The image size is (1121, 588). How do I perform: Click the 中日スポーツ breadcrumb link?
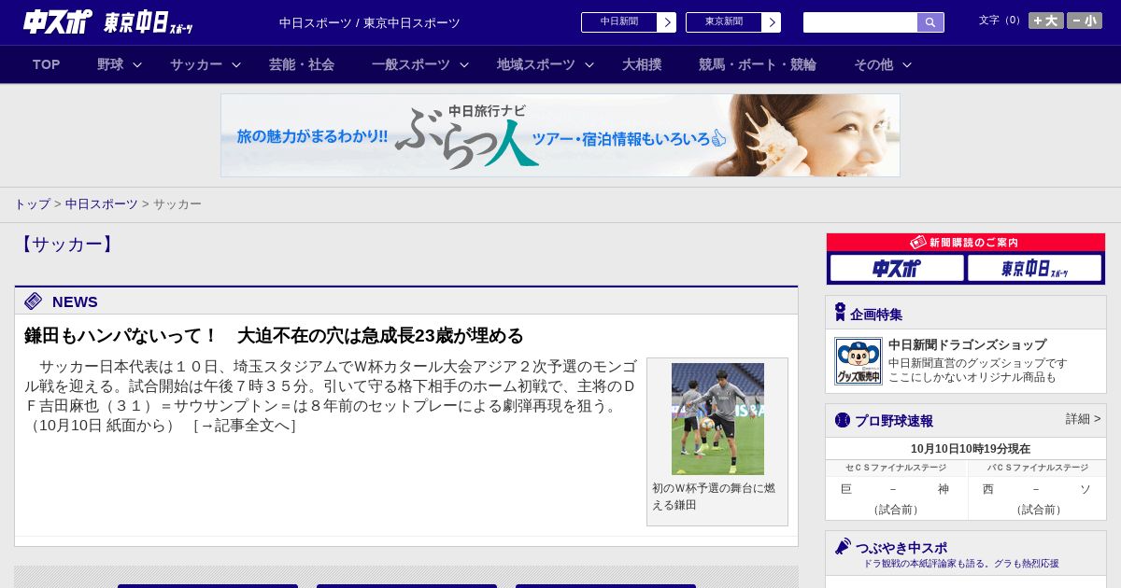(x=102, y=203)
